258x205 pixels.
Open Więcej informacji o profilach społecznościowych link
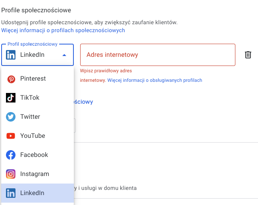tap(63, 30)
